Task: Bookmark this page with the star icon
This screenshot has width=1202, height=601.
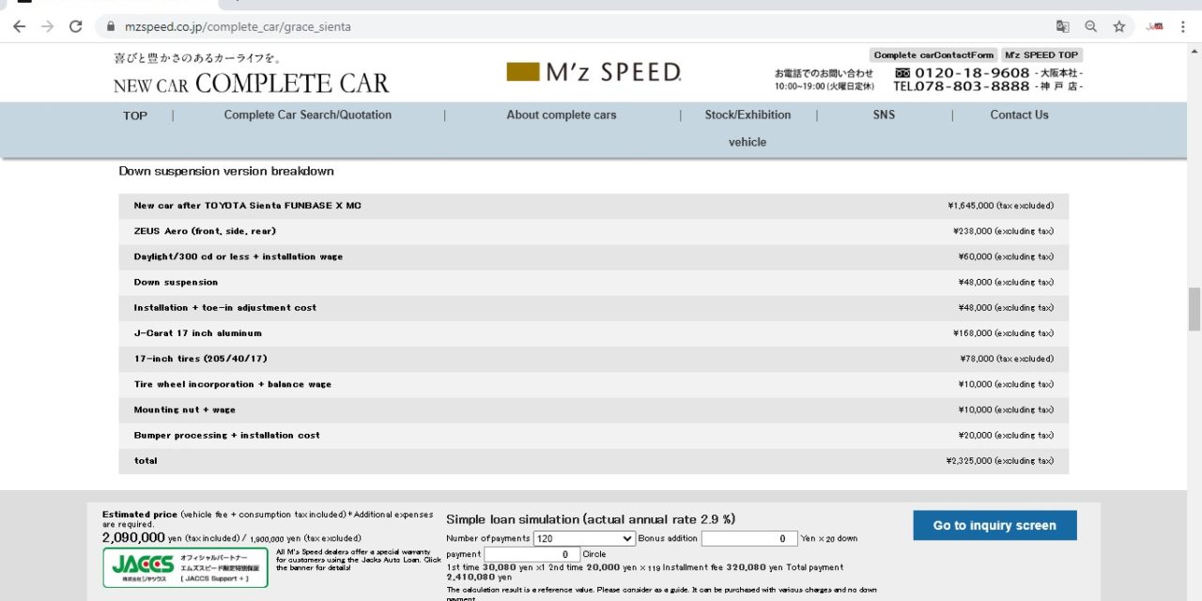Action: point(1118,26)
